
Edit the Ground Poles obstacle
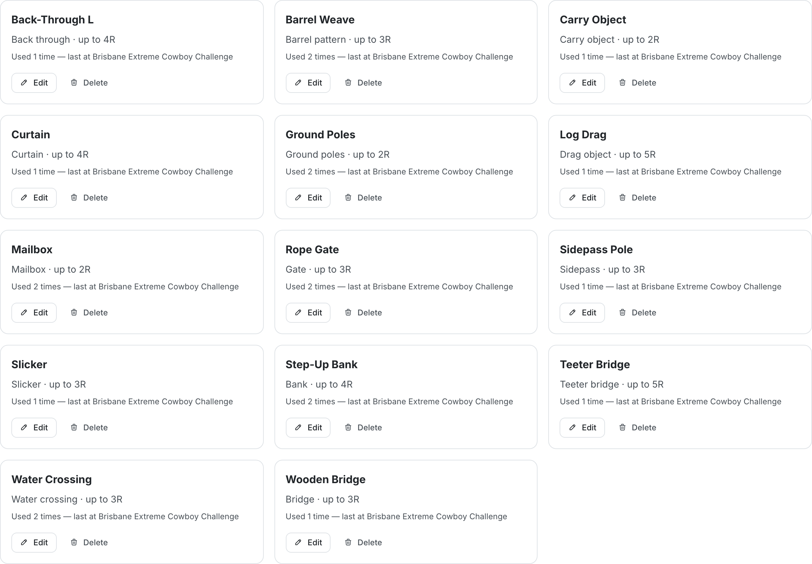point(308,197)
